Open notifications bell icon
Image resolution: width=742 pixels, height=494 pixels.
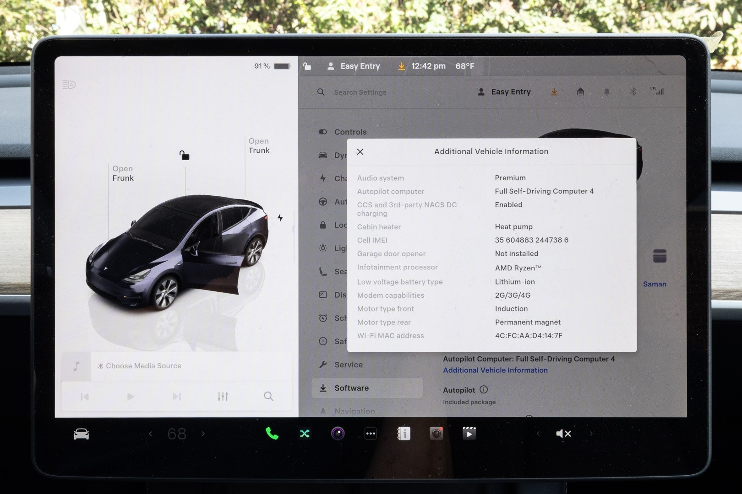(x=606, y=92)
